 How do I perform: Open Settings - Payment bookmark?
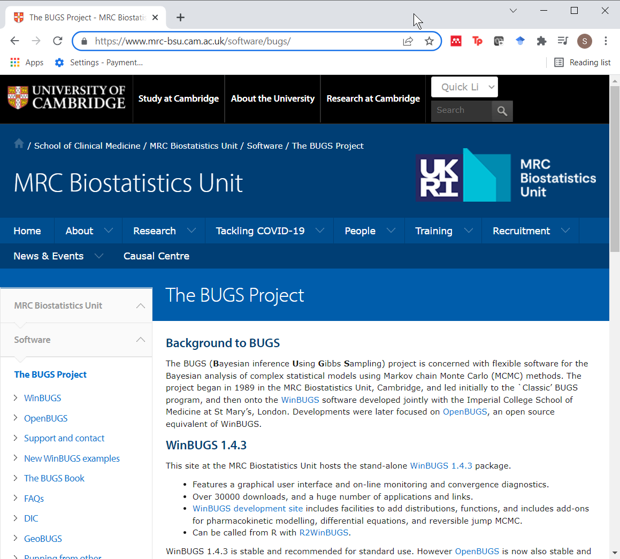click(x=98, y=63)
